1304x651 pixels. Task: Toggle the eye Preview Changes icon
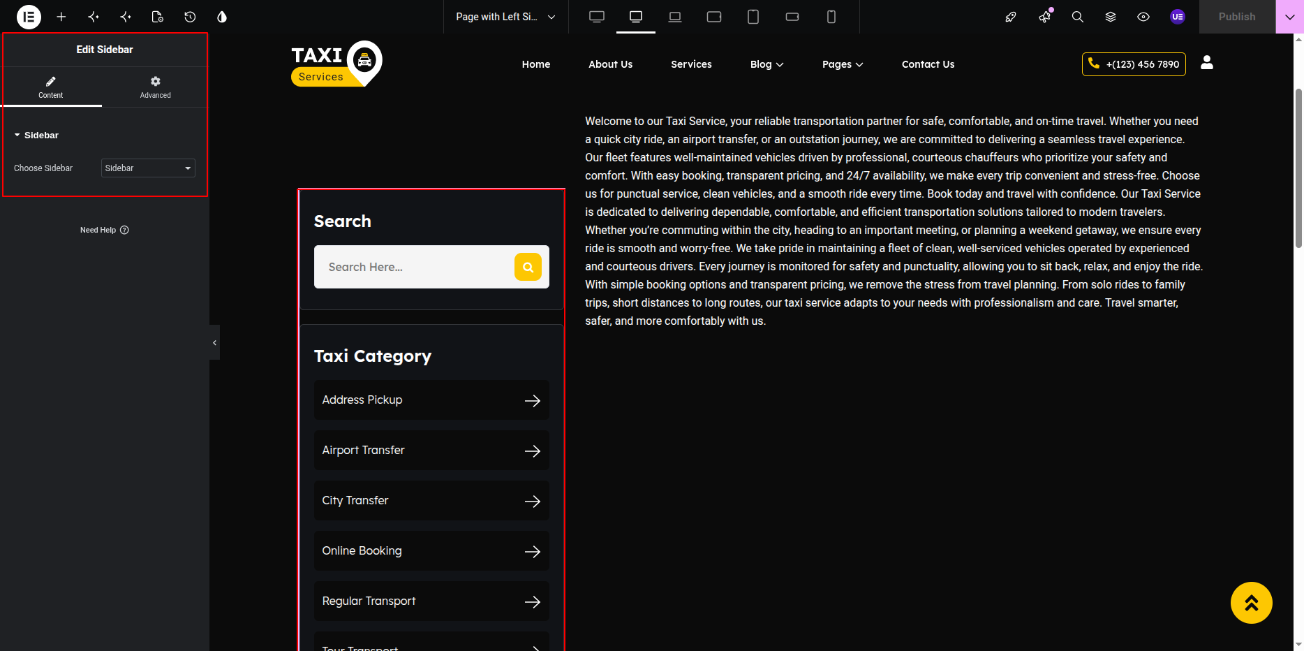click(1143, 17)
